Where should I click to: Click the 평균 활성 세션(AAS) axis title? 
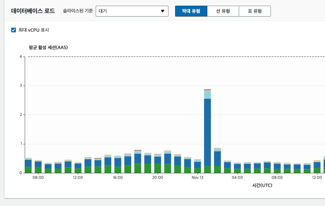48,47
